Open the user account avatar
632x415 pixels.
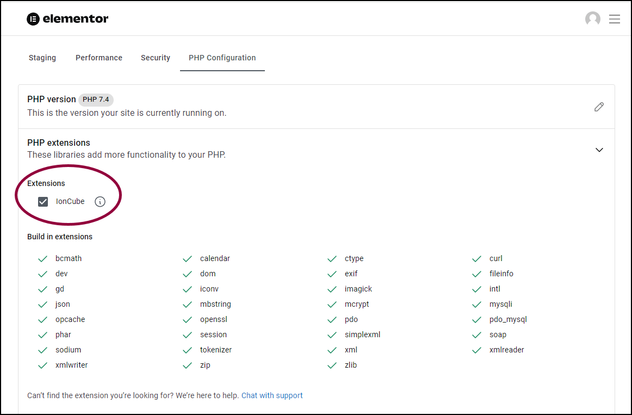pos(592,18)
